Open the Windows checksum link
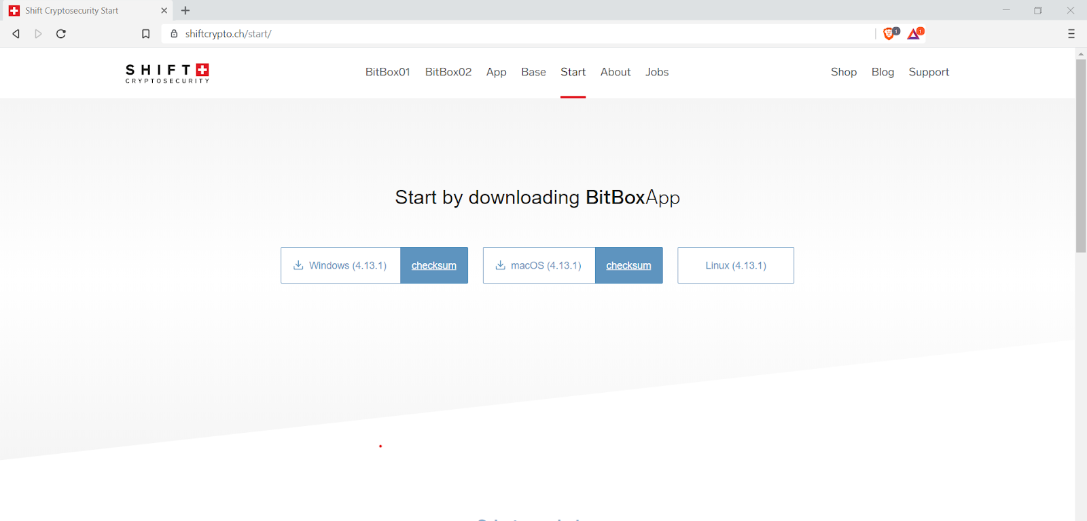The width and height of the screenshot is (1087, 521). pos(434,265)
